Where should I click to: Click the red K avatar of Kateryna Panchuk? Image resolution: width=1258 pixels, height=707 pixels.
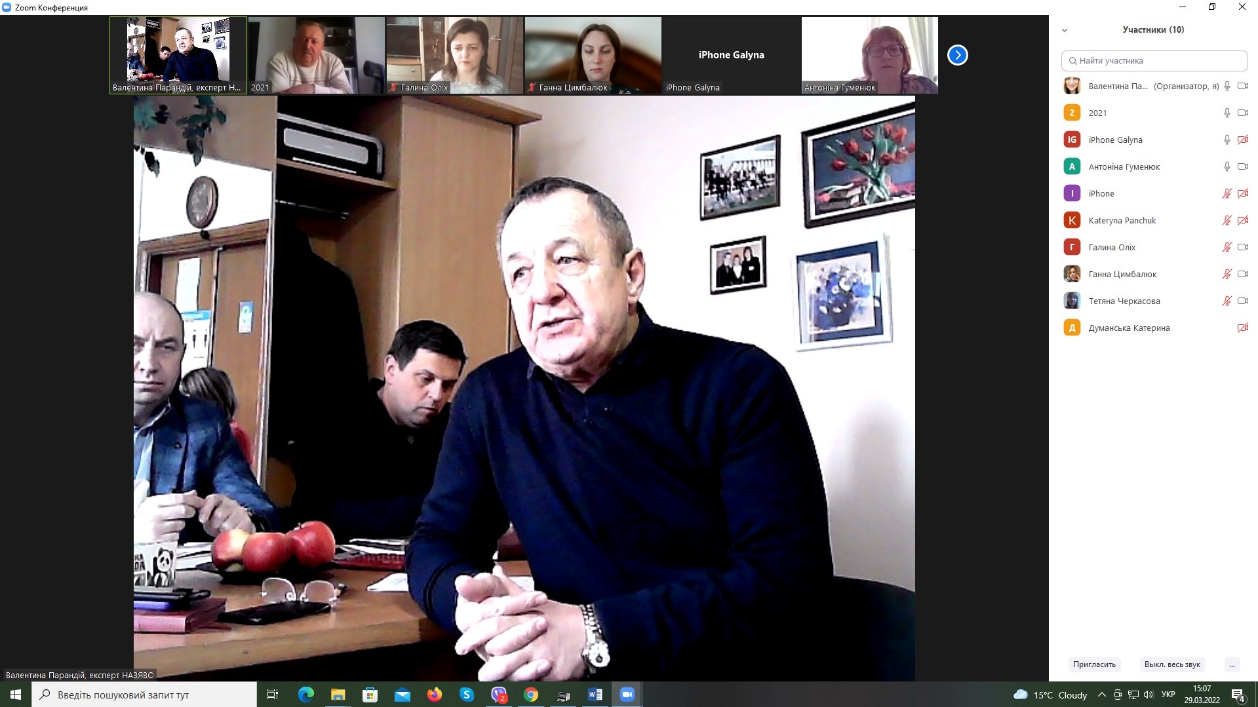coord(1072,220)
